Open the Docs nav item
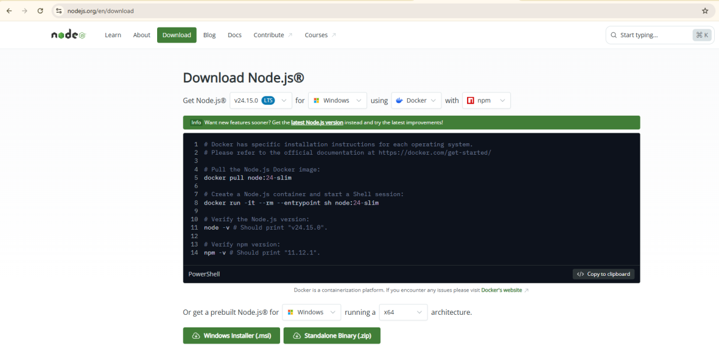The image size is (719, 349). tap(235, 35)
